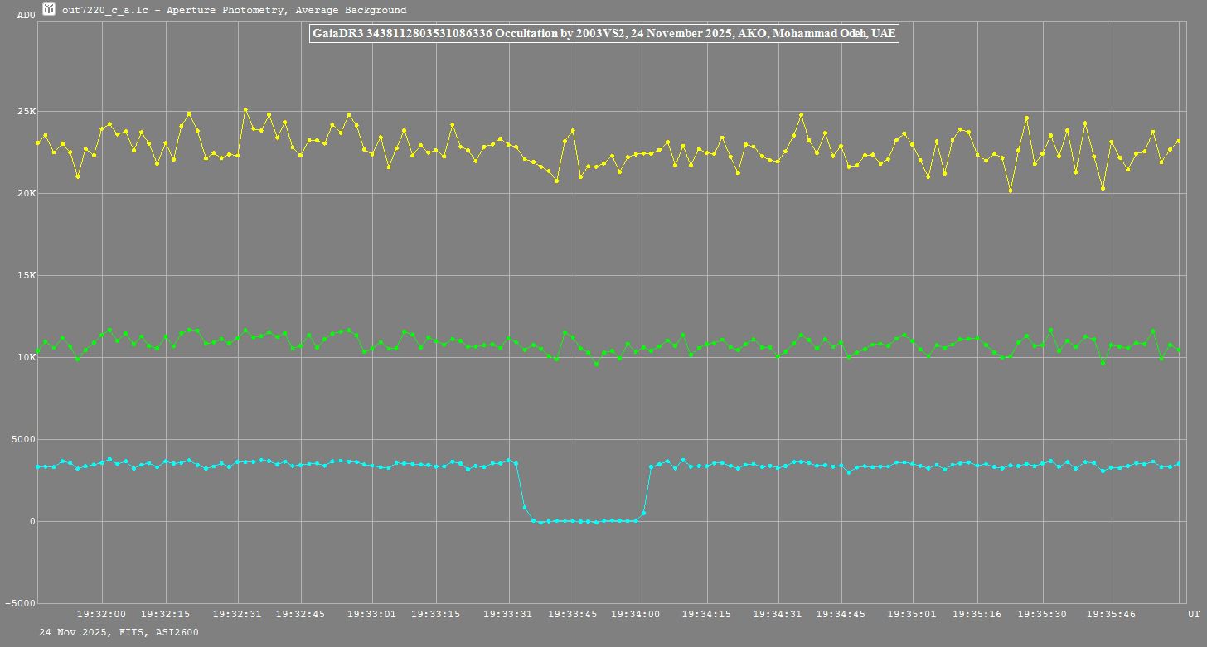Click the 19:33:31 time axis label
The image size is (1207, 647).
point(508,615)
